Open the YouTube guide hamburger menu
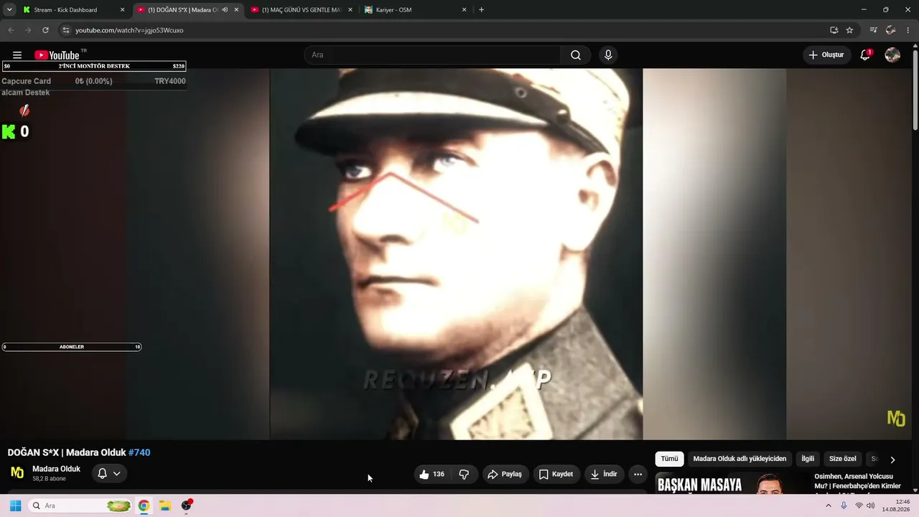This screenshot has height=517, width=919. 17,55
